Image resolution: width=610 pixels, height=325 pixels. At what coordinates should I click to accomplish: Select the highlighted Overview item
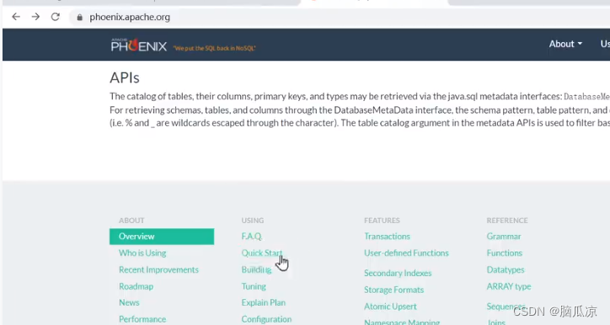pos(162,237)
